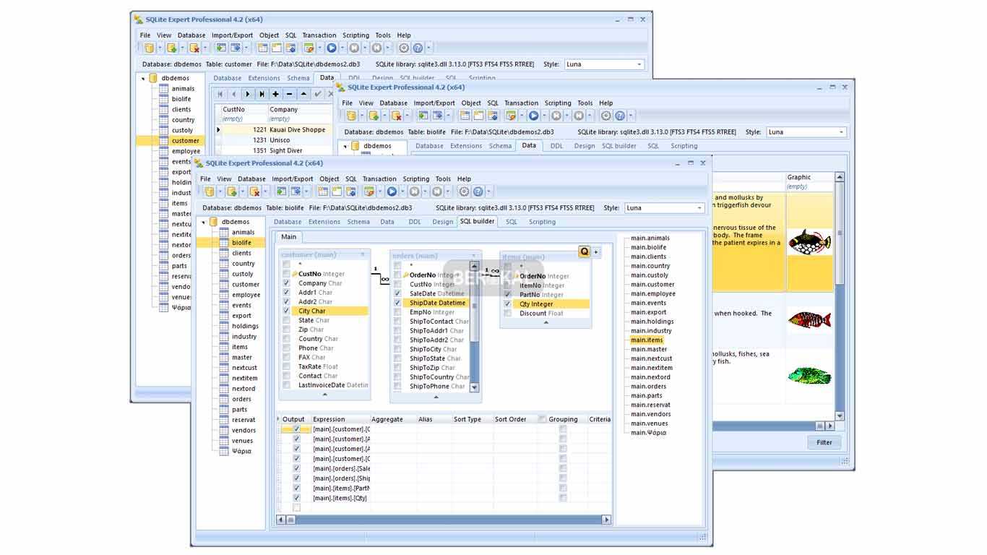Select main.items in the right table list
987x555 pixels.
(x=647, y=340)
